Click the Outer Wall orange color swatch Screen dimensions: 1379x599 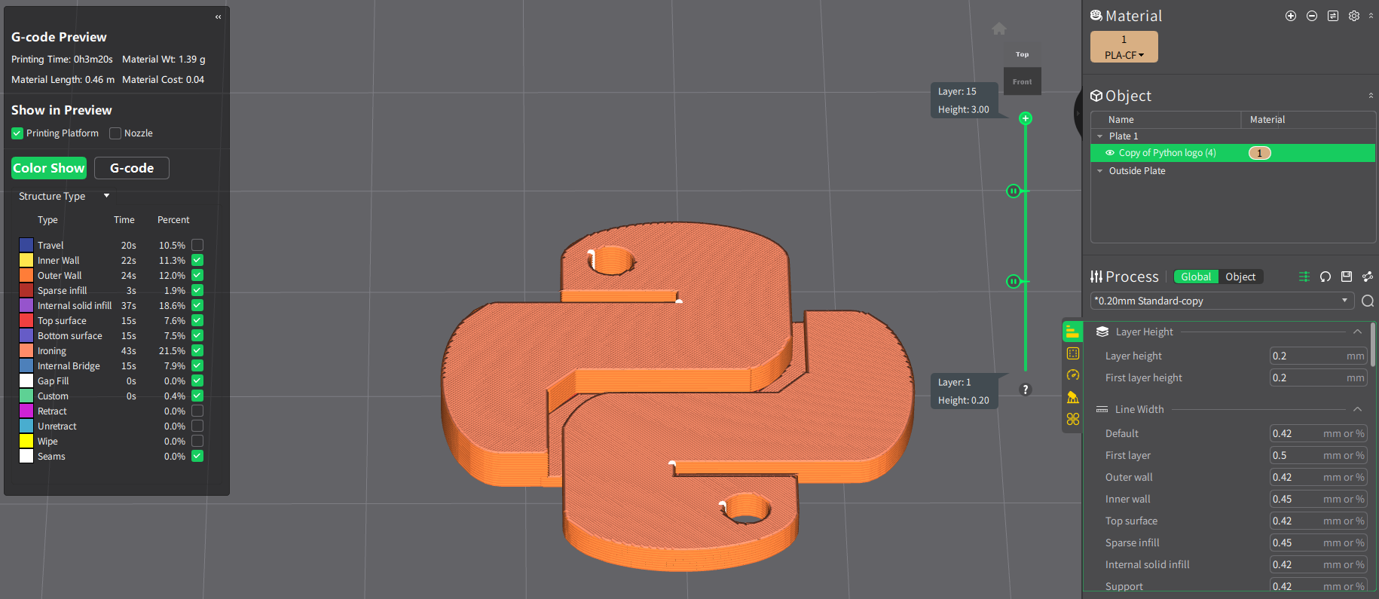tap(26, 275)
